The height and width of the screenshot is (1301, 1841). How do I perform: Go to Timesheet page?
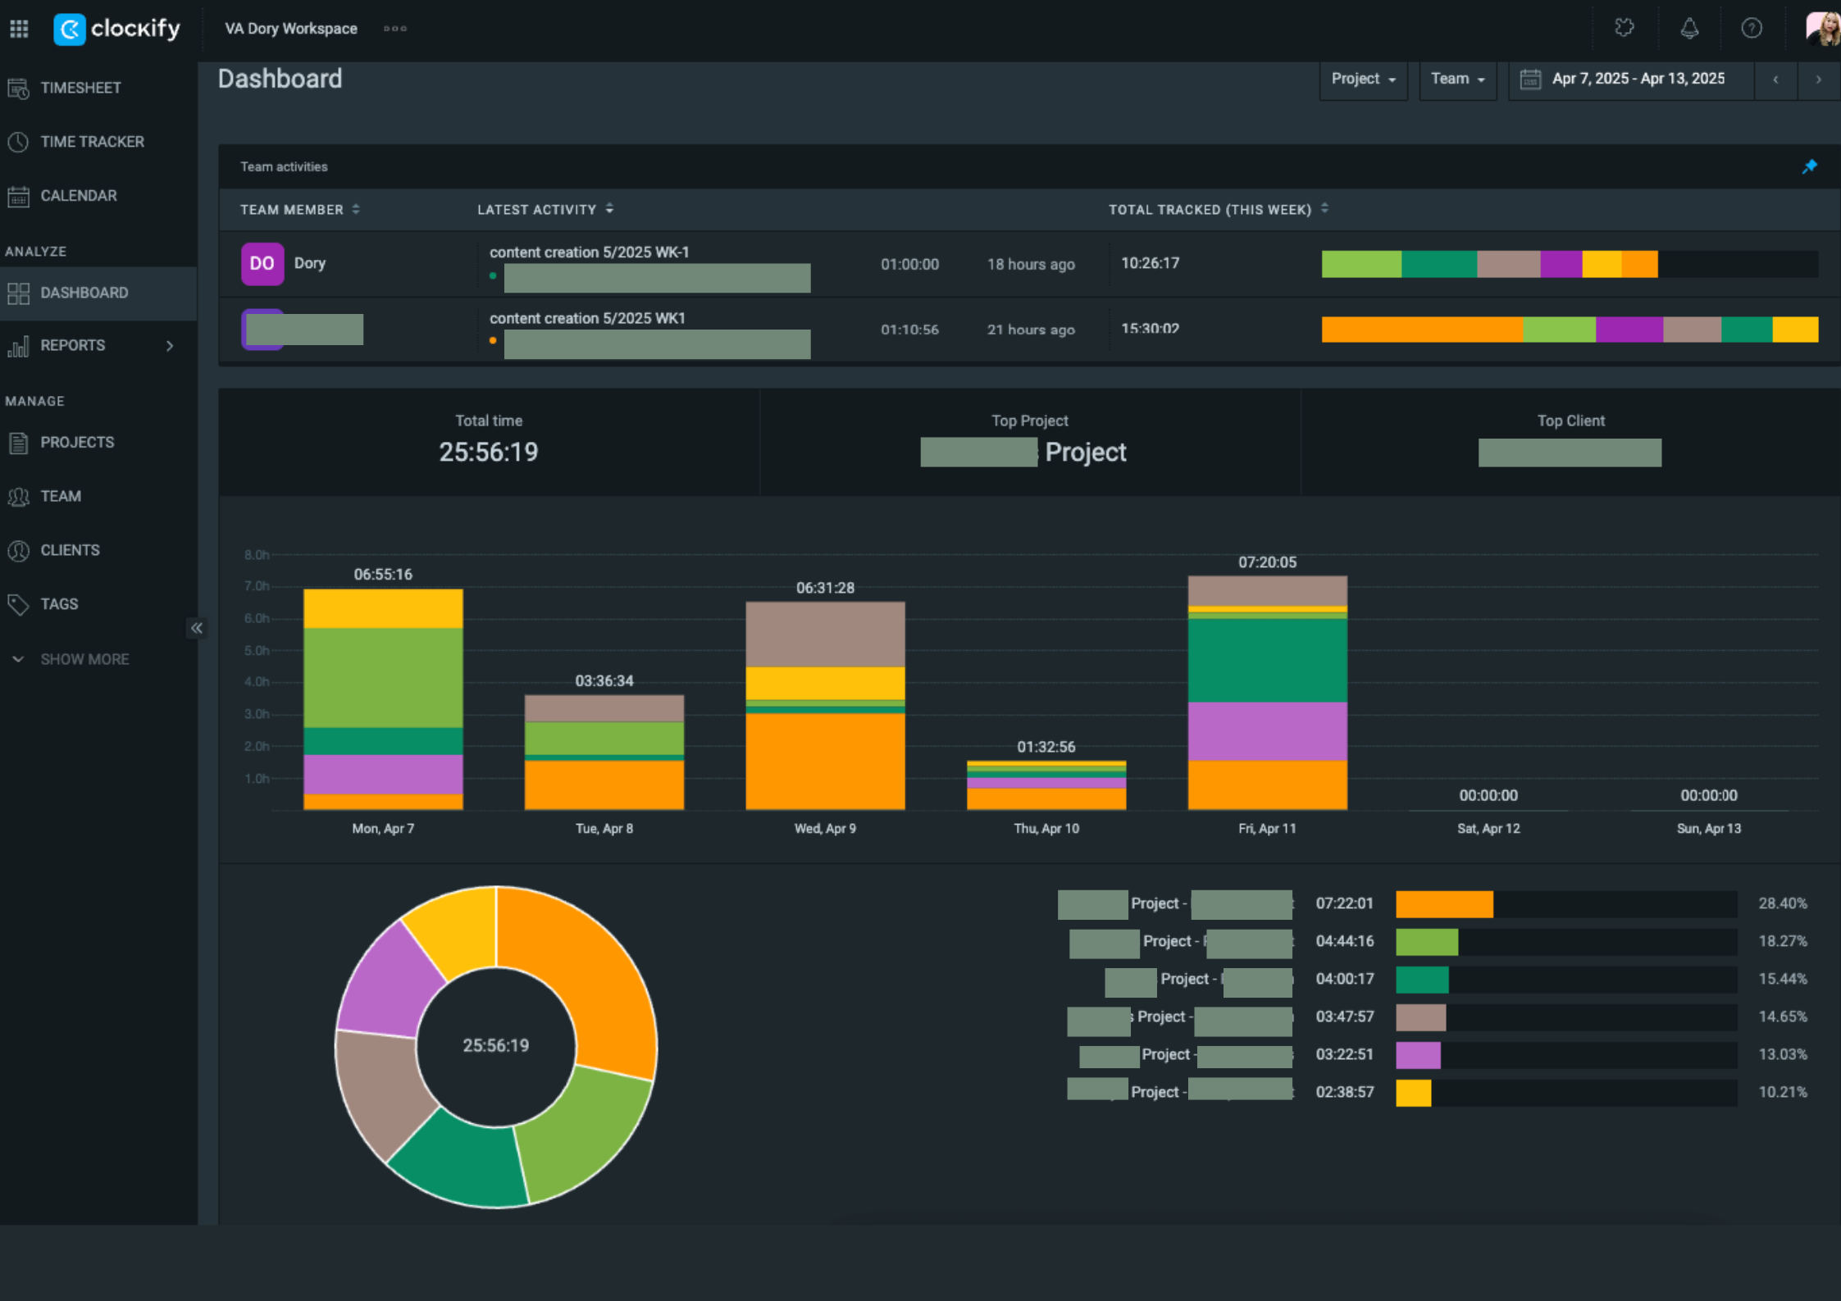(x=80, y=88)
